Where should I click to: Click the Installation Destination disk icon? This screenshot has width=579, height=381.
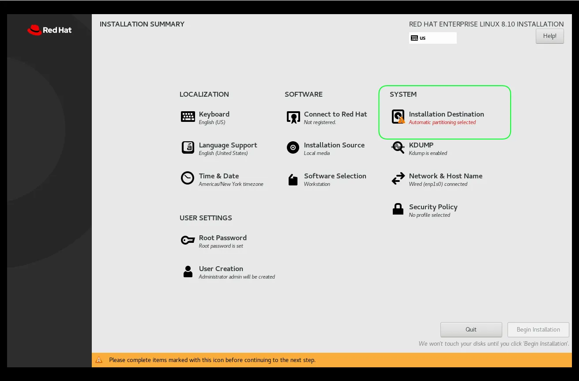[x=398, y=117]
